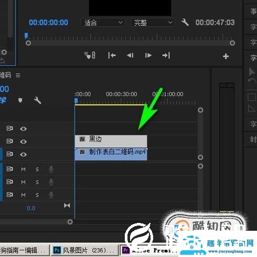The width and height of the screenshot is (257, 257).
Task: Solo the third audio track
Action: coord(37,195)
